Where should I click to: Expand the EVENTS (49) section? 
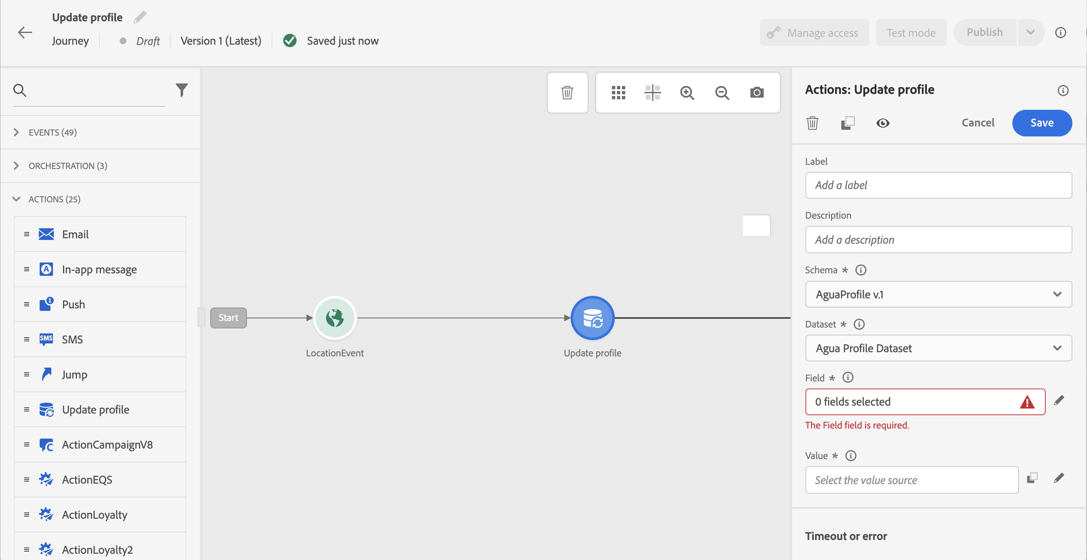pos(52,132)
